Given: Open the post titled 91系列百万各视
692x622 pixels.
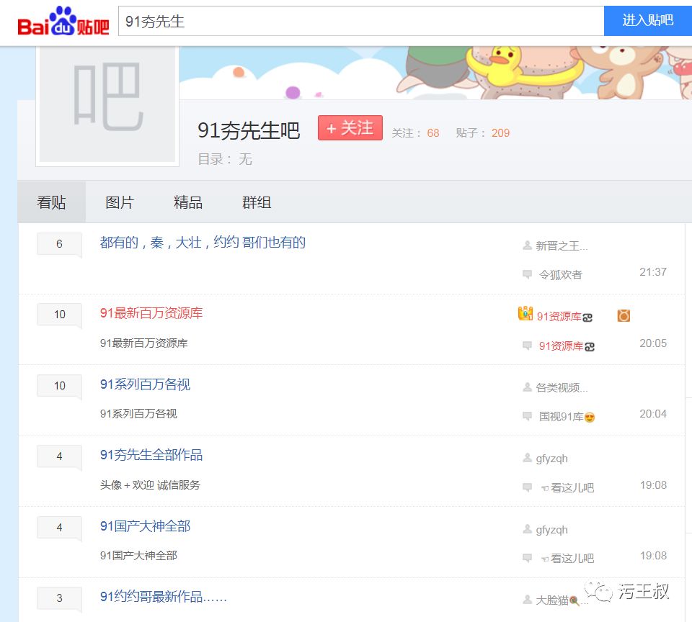Looking at the screenshot, I should pyautogui.click(x=145, y=384).
